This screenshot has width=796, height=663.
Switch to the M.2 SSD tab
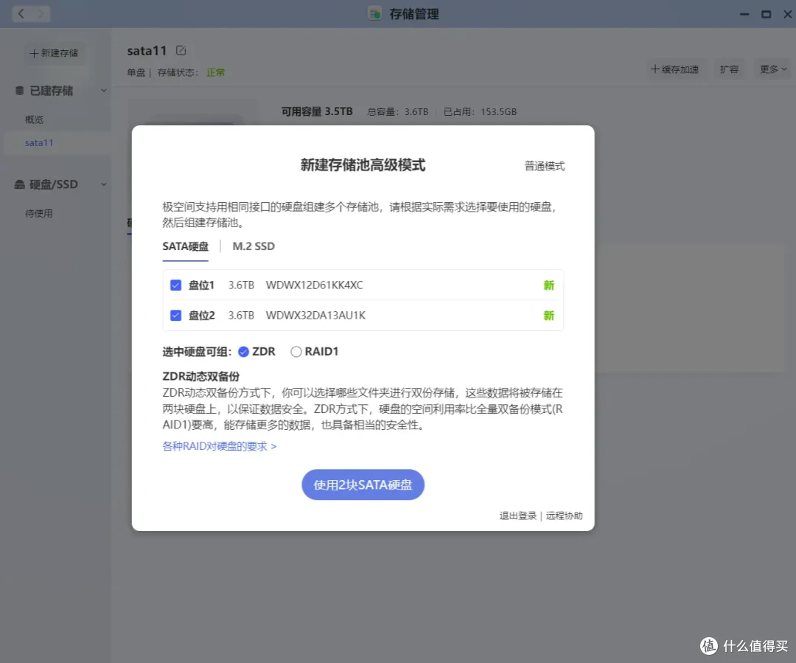click(253, 246)
